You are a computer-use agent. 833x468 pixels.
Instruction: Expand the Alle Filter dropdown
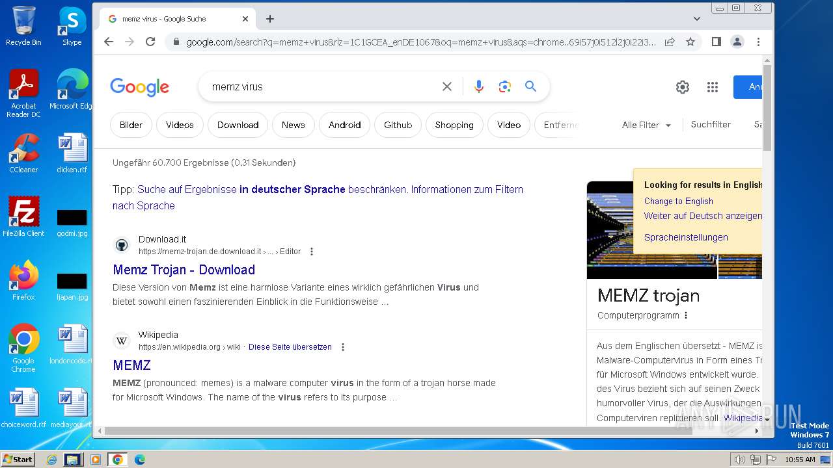click(646, 125)
